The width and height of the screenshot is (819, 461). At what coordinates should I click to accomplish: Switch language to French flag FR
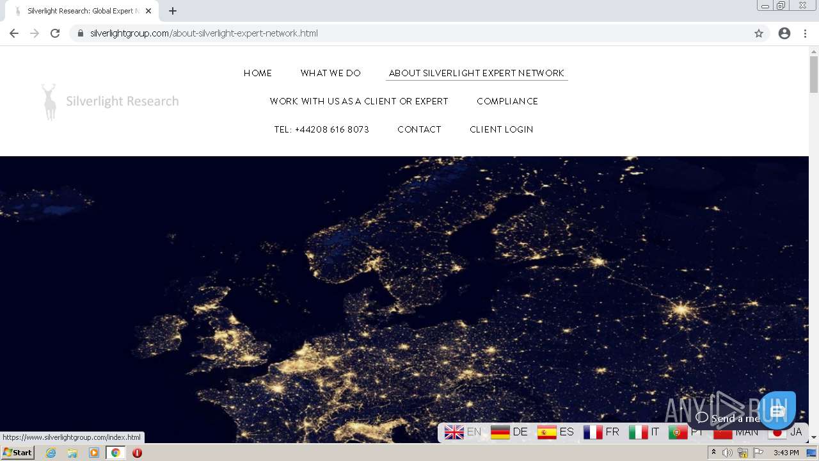[601, 432]
